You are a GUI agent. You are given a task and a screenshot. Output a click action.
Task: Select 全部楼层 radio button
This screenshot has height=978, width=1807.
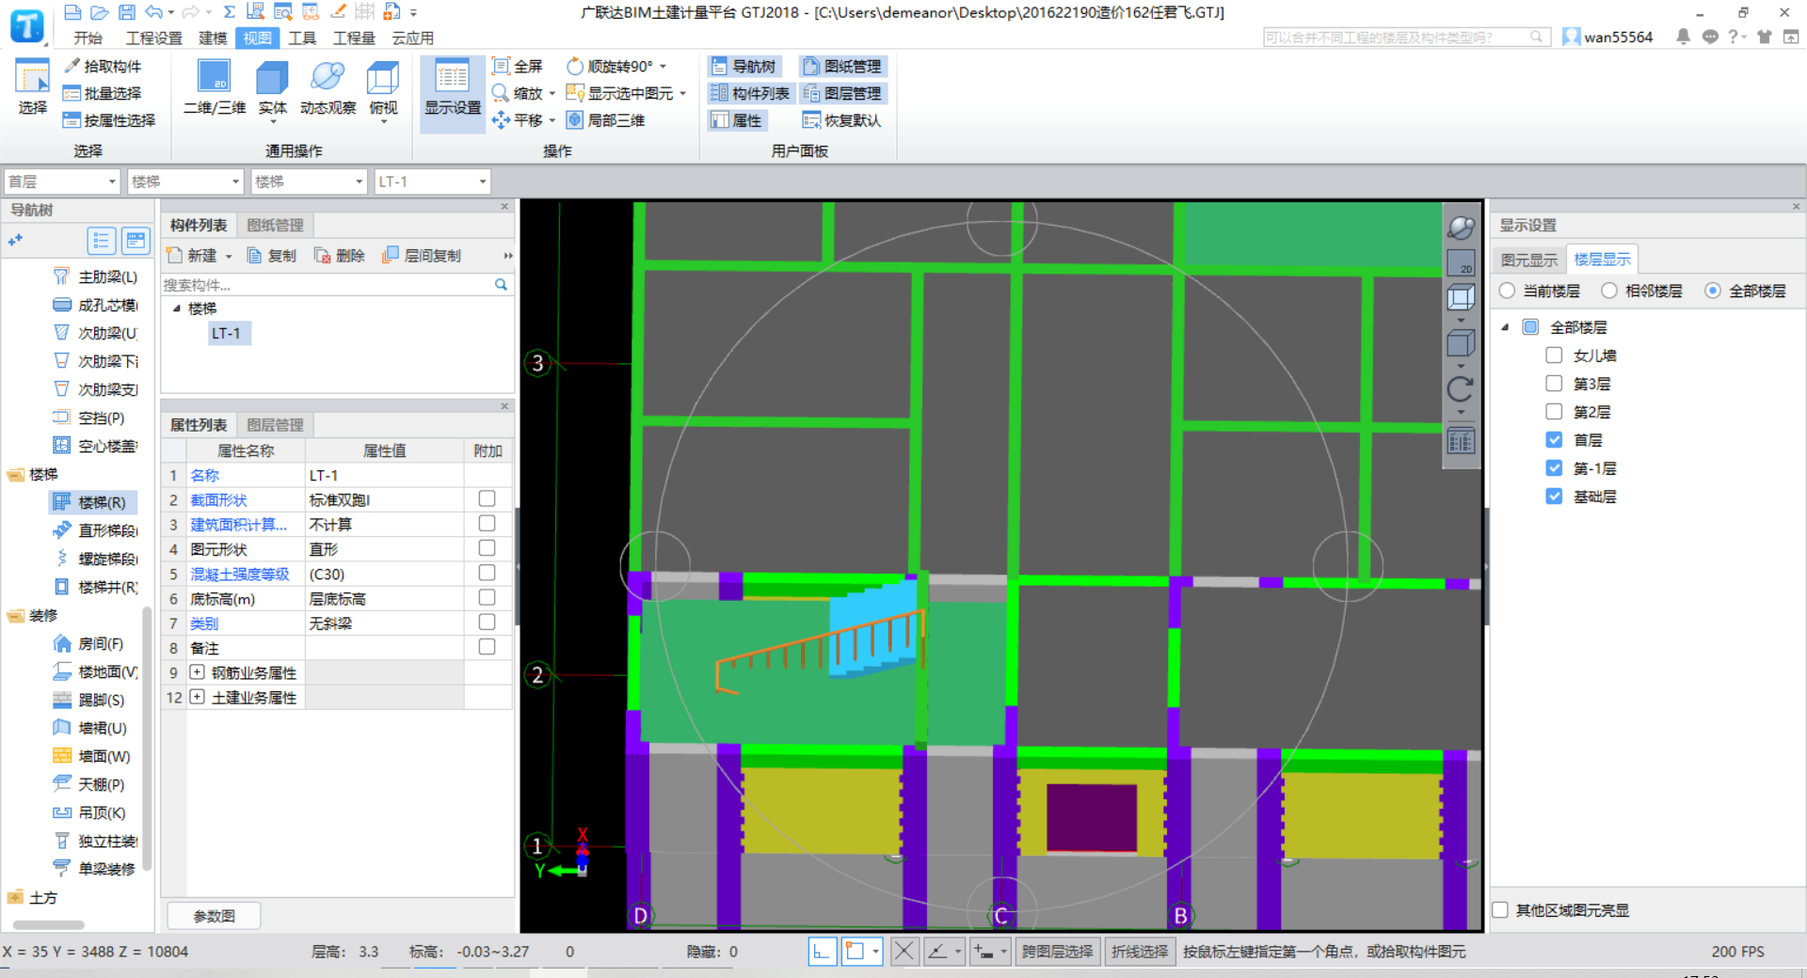1713,291
